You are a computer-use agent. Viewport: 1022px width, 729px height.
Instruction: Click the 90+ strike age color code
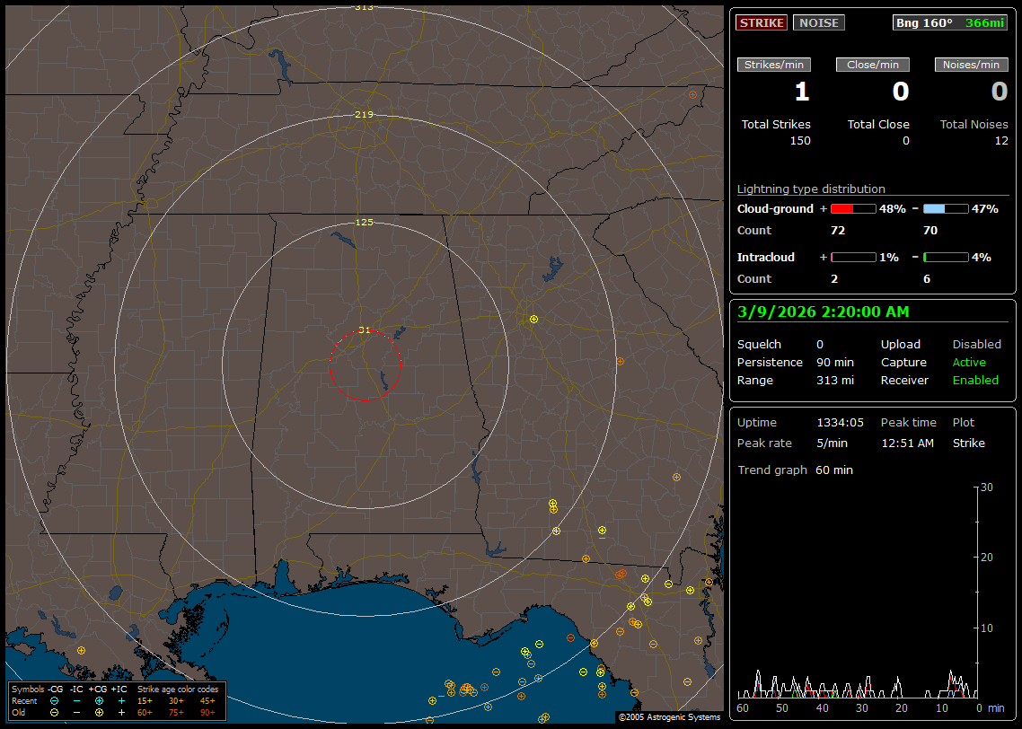click(x=207, y=712)
